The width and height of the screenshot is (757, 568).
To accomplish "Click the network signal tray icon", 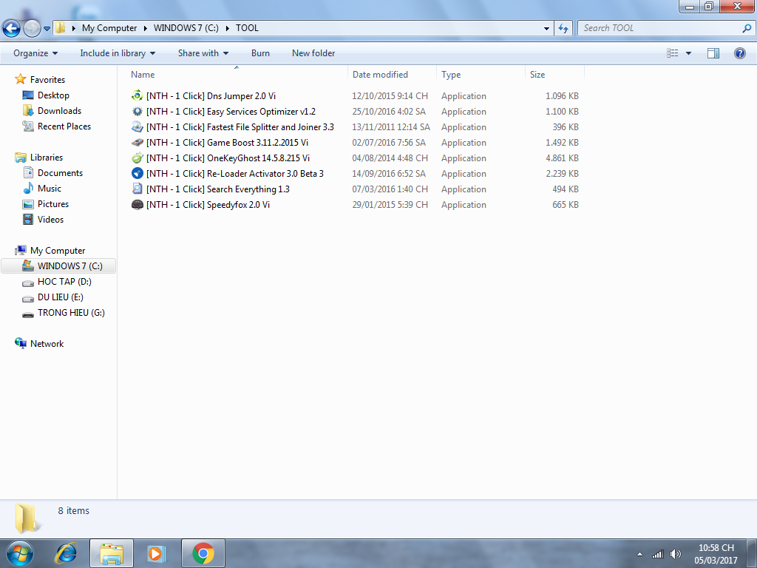I will click(x=657, y=554).
